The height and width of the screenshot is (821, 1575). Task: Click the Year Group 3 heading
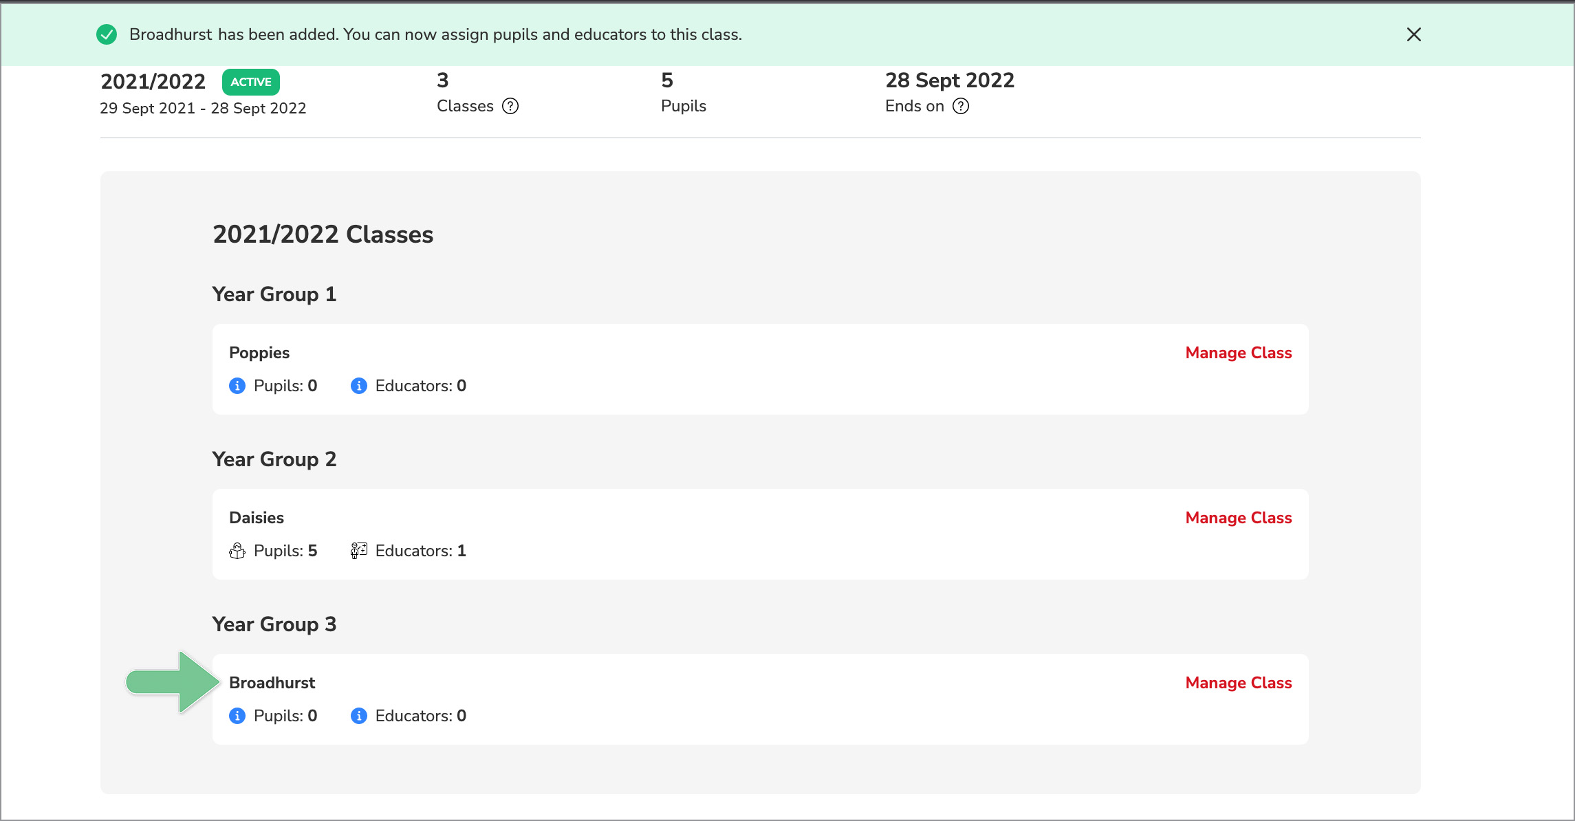click(x=274, y=624)
